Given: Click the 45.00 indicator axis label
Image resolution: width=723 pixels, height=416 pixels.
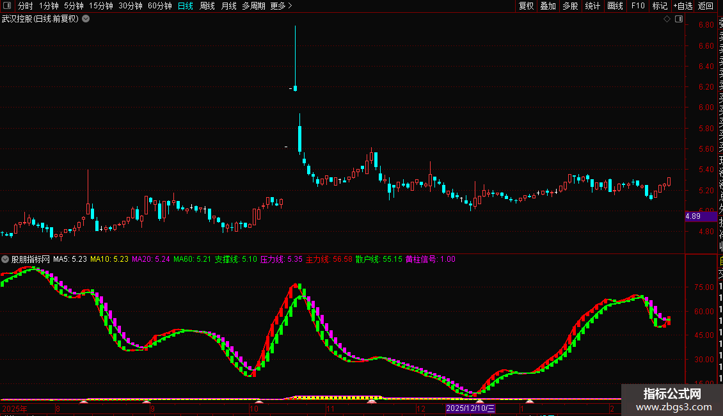Looking at the screenshot, I should pyautogui.click(x=704, y=335).
